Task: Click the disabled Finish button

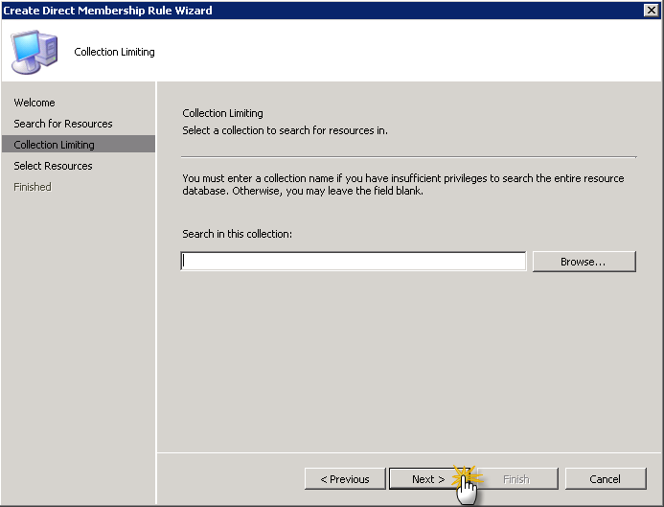Action: pyautogui.click(x=515, y=479)
